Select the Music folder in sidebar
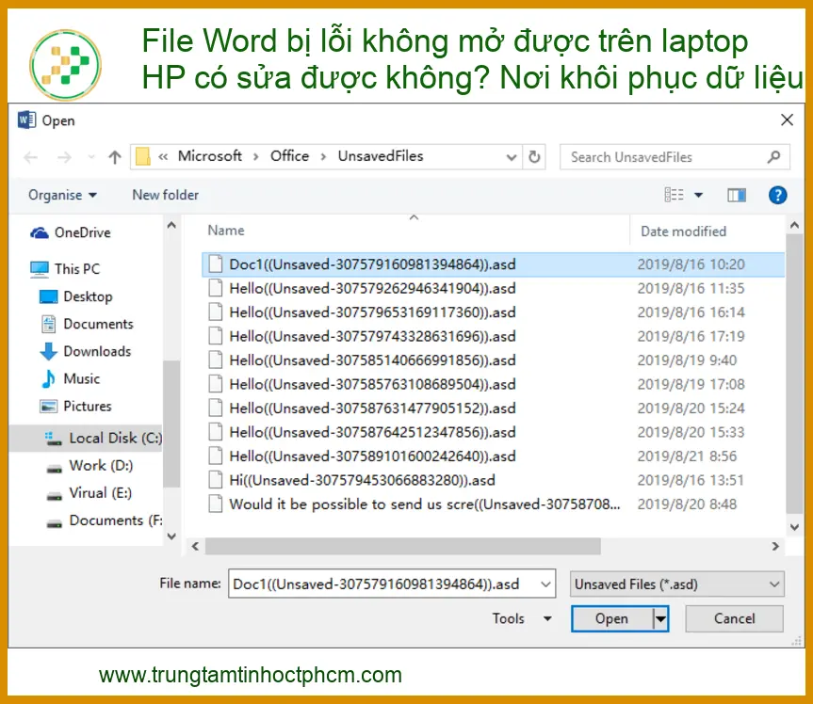Viewport: 813px width, 704px height. tap(81, 378)
